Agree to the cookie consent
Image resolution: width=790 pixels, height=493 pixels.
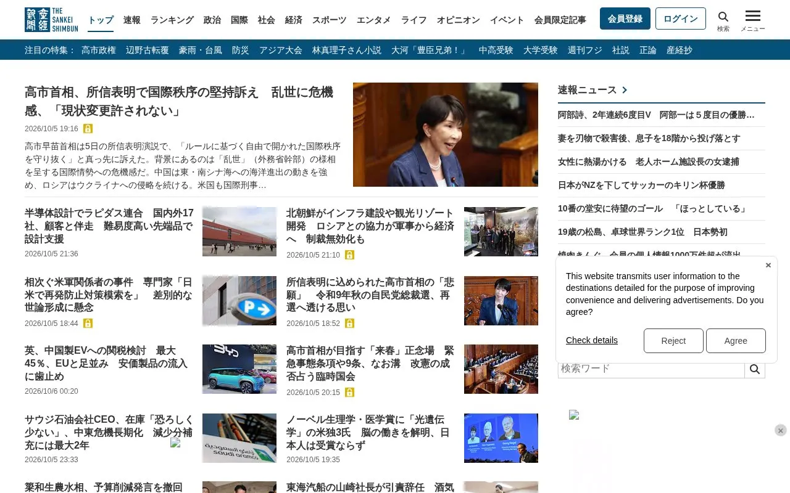click(736, 341)
